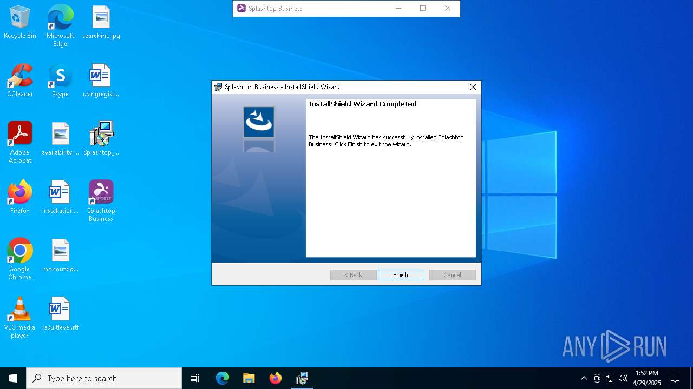693x389 pixels.
Task: Launch Edge from the taskbar
Action: tap(223, 378)
